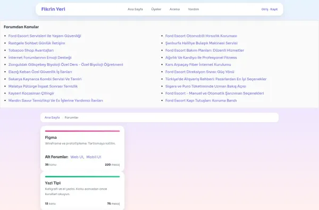
Task: Click the 35 konu count in Figma card
Action: [51, 165]
